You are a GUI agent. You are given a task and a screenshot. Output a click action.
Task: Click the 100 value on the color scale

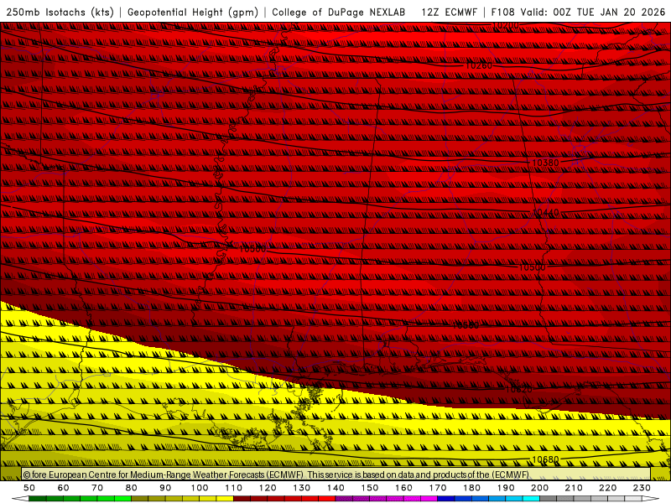coord(200,488)
